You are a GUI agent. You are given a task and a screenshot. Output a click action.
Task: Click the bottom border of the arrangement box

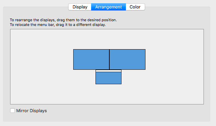click(x=107, y=104)
